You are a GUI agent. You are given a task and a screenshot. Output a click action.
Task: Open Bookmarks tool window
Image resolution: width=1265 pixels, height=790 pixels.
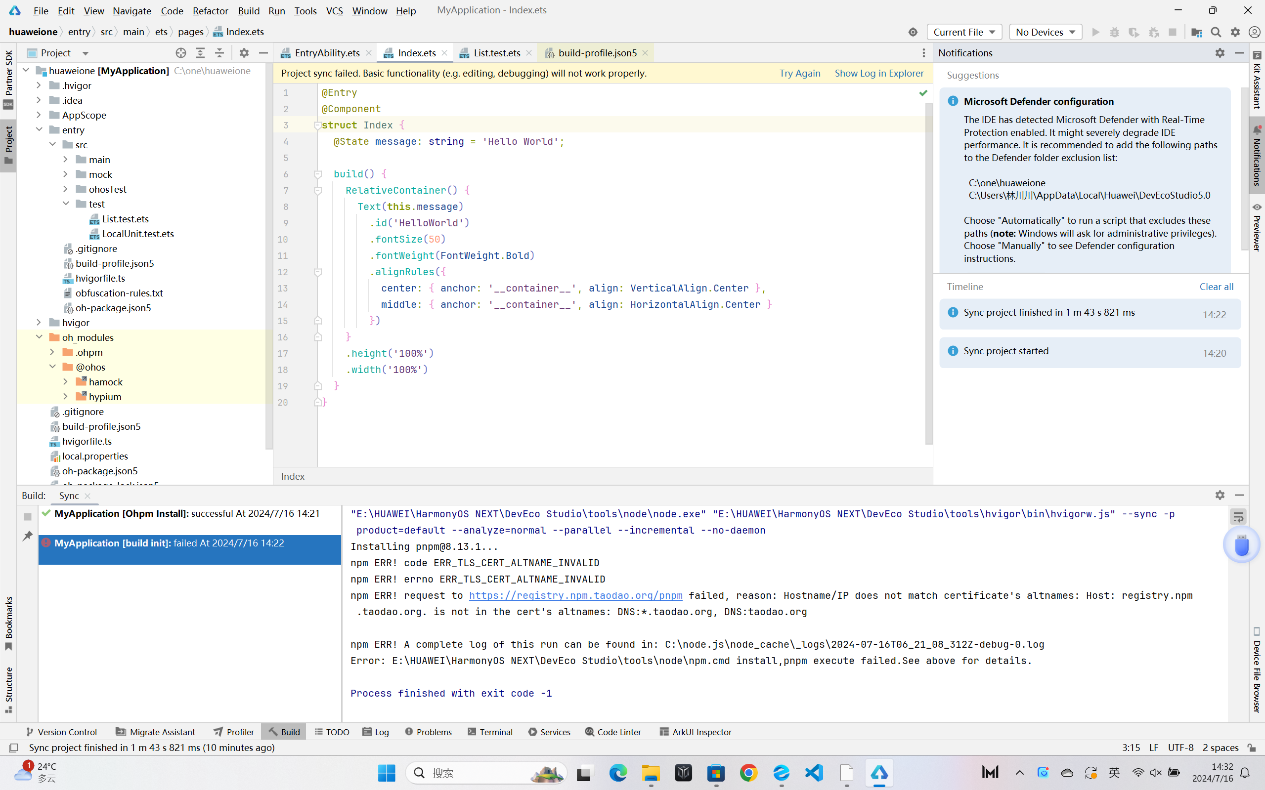(x=8, y=624)
